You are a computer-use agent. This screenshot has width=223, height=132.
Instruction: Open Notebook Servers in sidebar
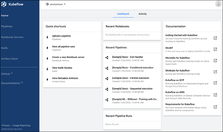pyautogui.click(x=12, y=37)
